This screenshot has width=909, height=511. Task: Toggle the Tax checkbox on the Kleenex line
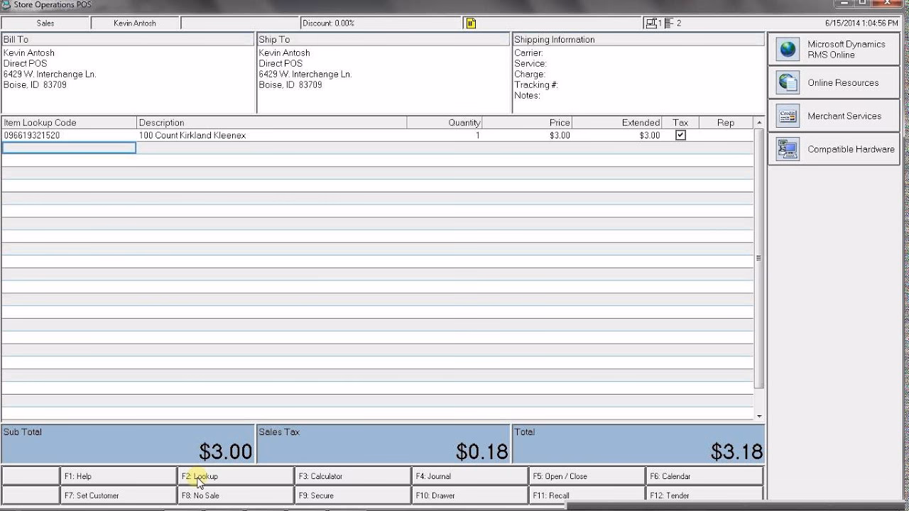point(680,134)
